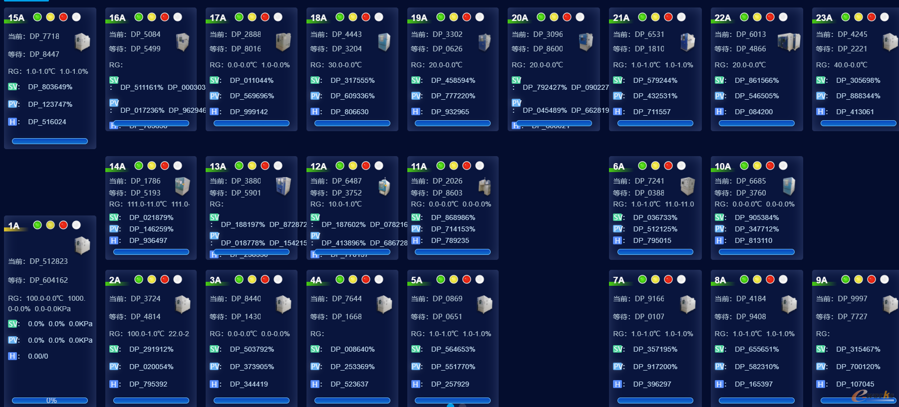
Task: Click the chamber image in card 10A
Action: click(789, 187)
